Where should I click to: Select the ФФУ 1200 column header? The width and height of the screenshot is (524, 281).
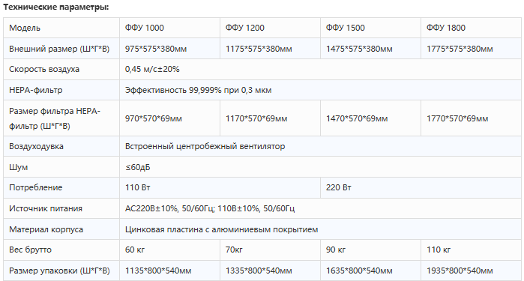click(x=270, y=28)
